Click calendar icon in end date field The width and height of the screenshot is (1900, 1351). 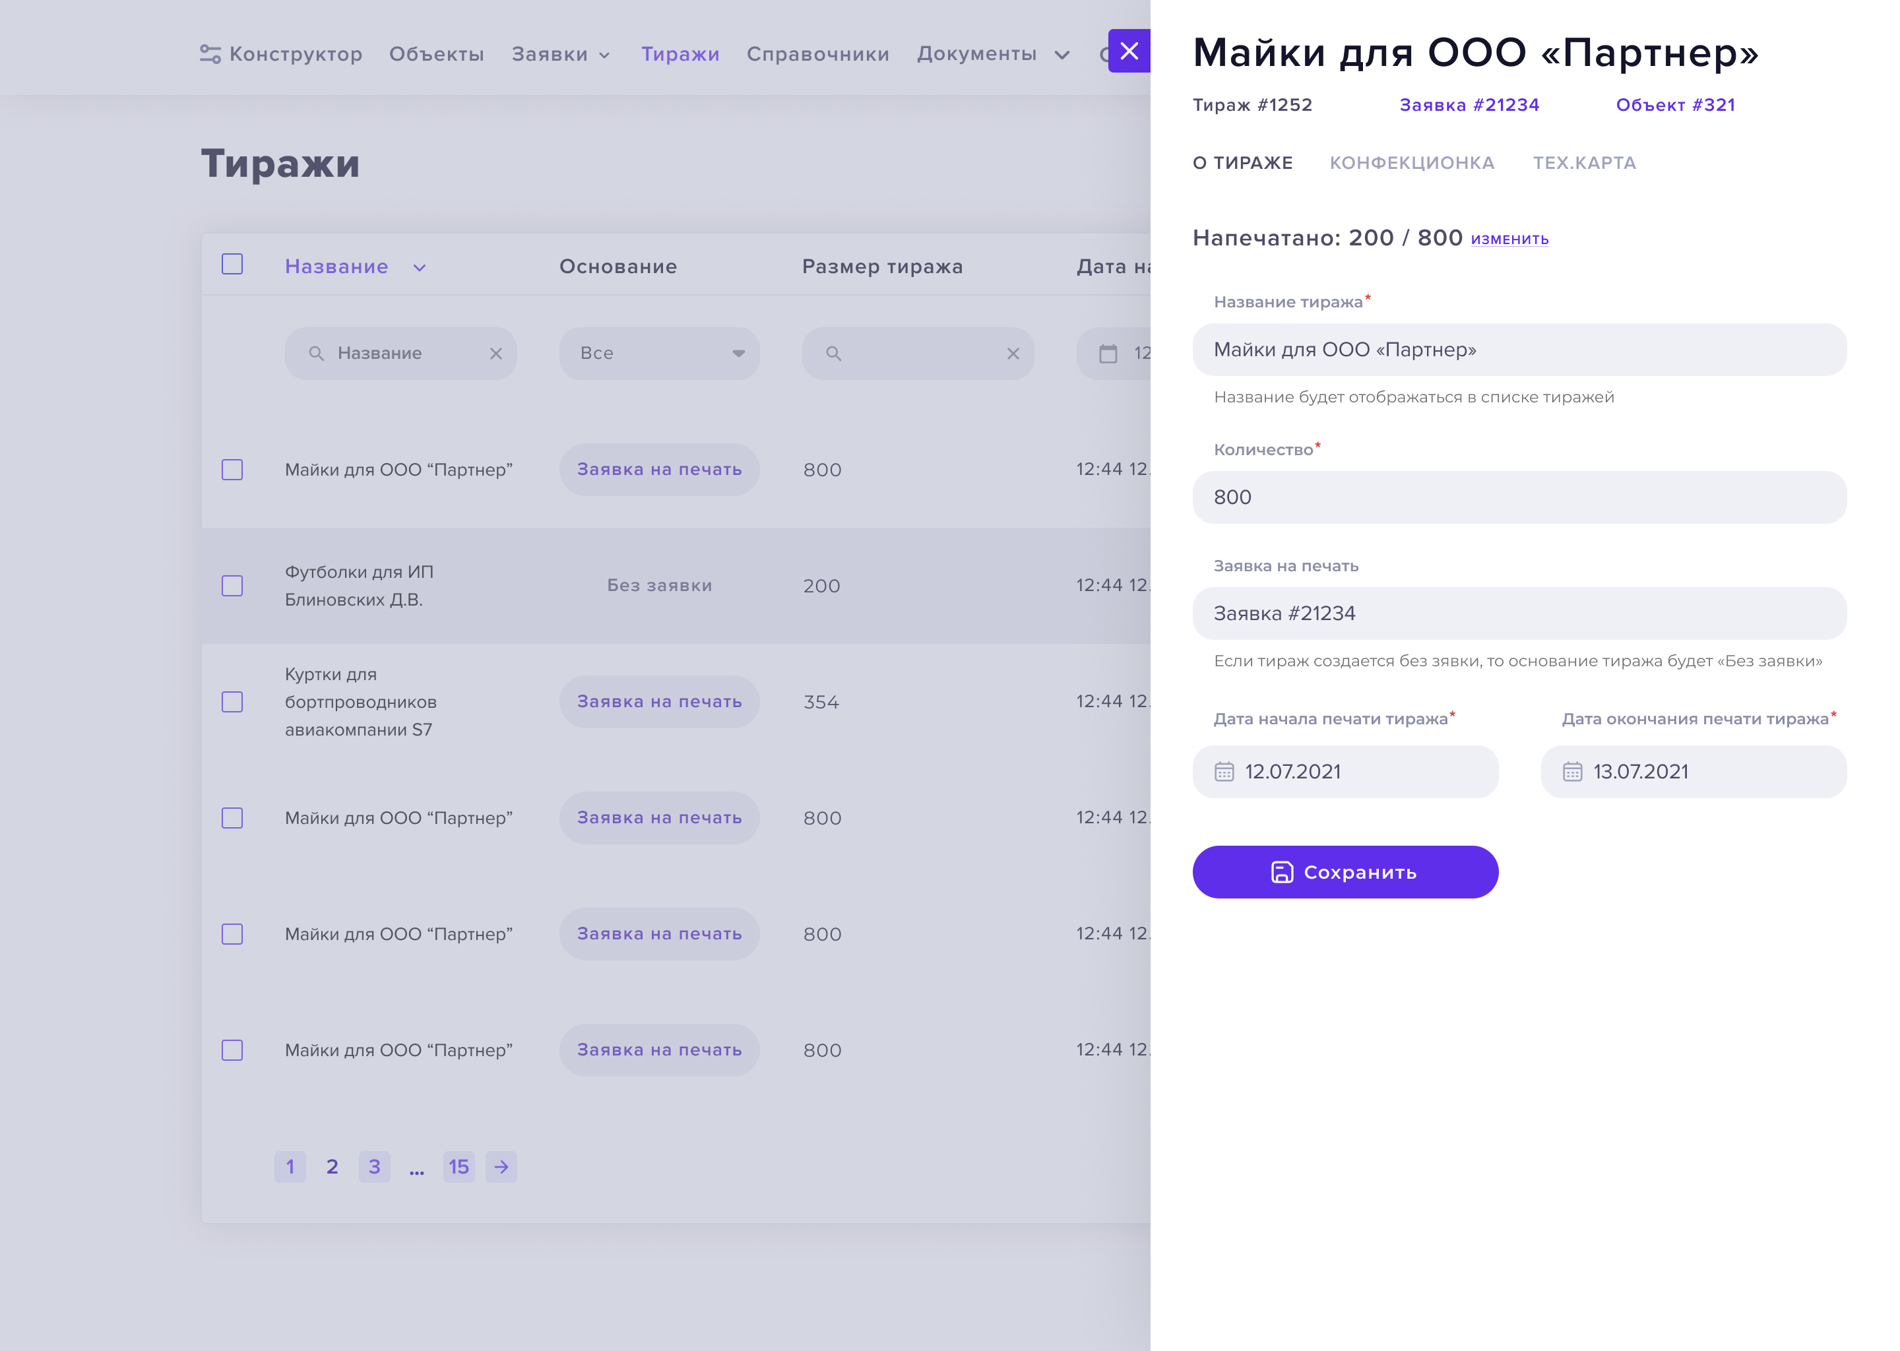pos(1571,772)
